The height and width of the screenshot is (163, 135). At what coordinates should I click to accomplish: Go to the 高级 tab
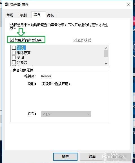(50, 15)
